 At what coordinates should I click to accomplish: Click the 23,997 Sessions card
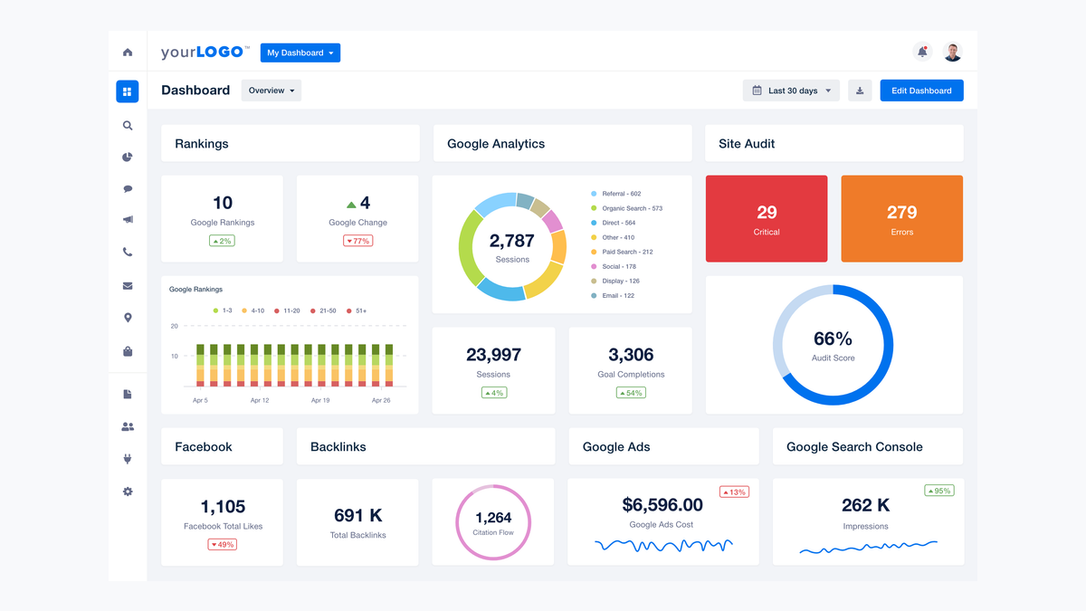493,371
